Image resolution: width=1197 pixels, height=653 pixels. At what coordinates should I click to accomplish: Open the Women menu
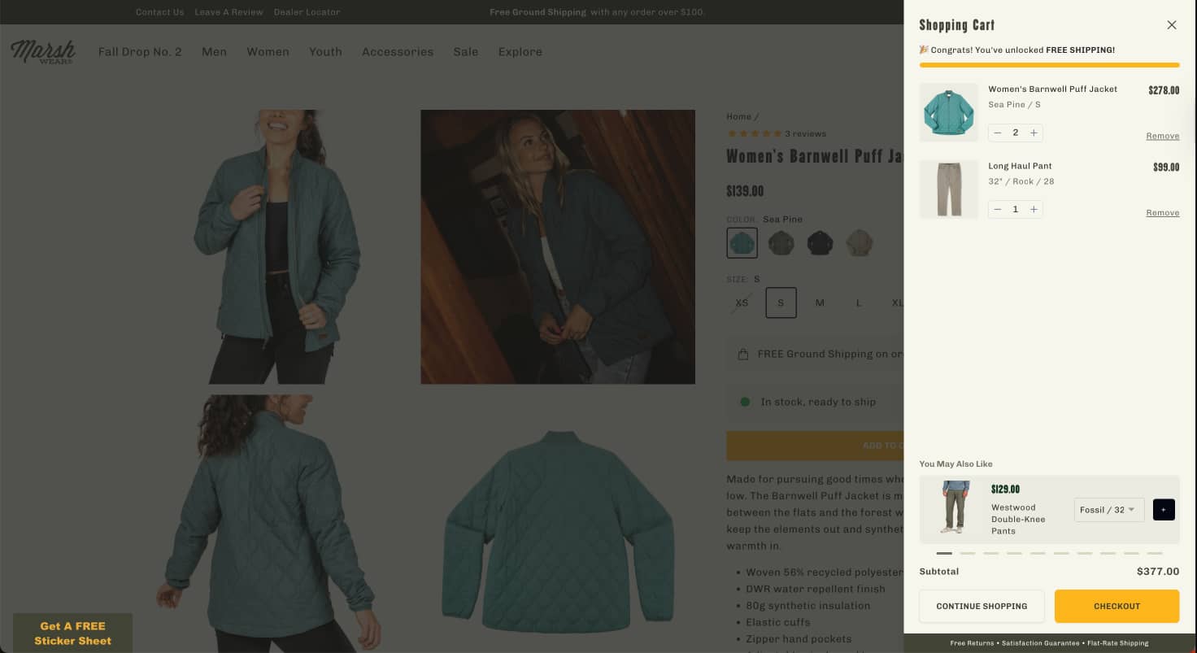(x=268, y=52)
